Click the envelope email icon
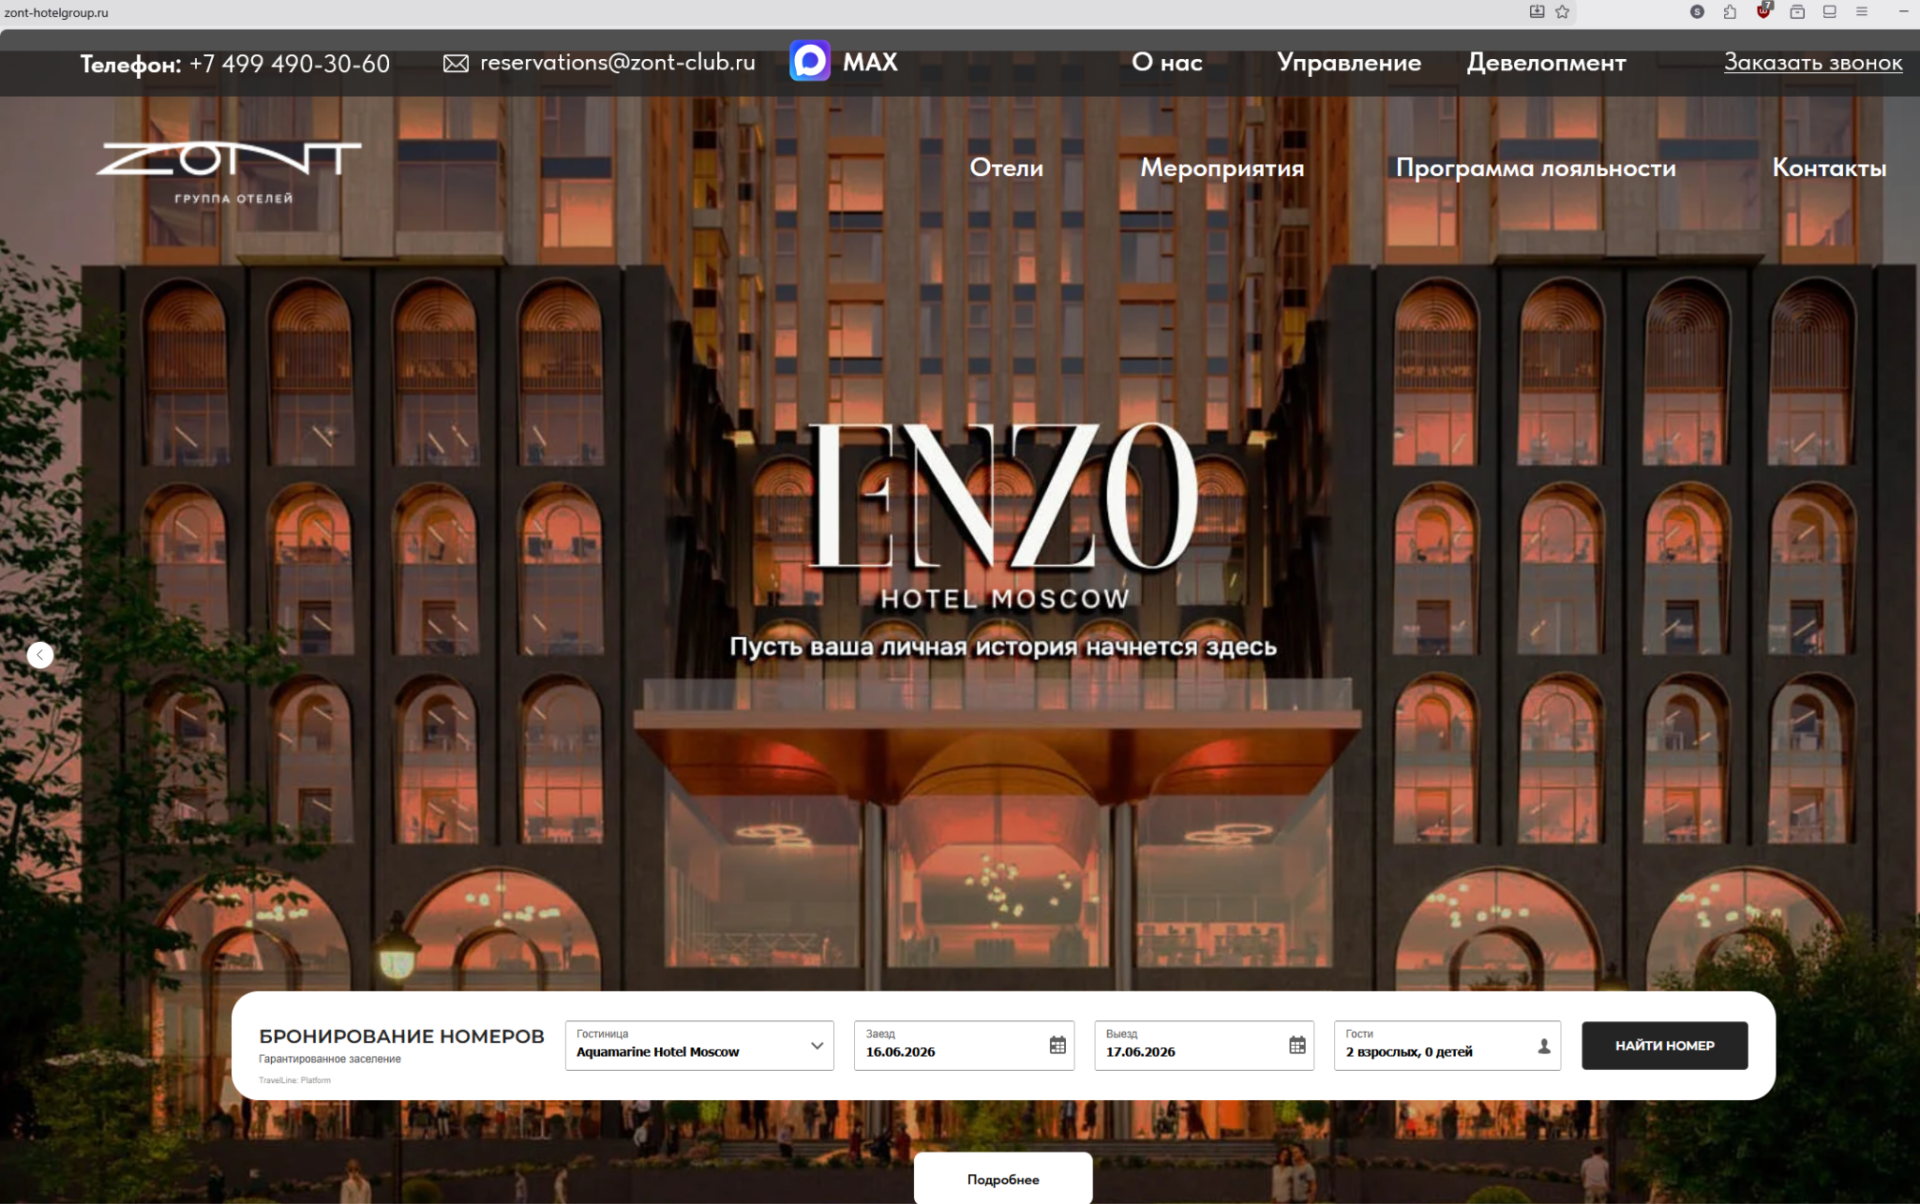 click(x=456, y=63)
